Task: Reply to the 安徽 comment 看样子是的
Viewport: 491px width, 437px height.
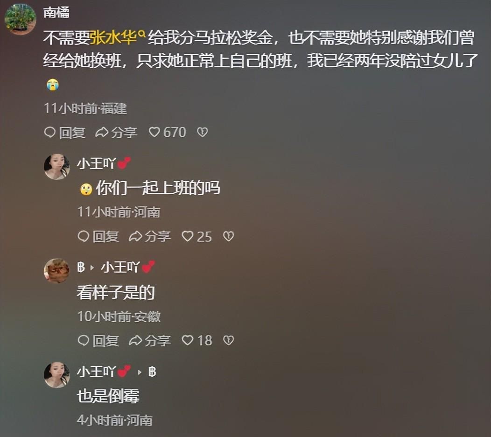Action: point(98,340)
